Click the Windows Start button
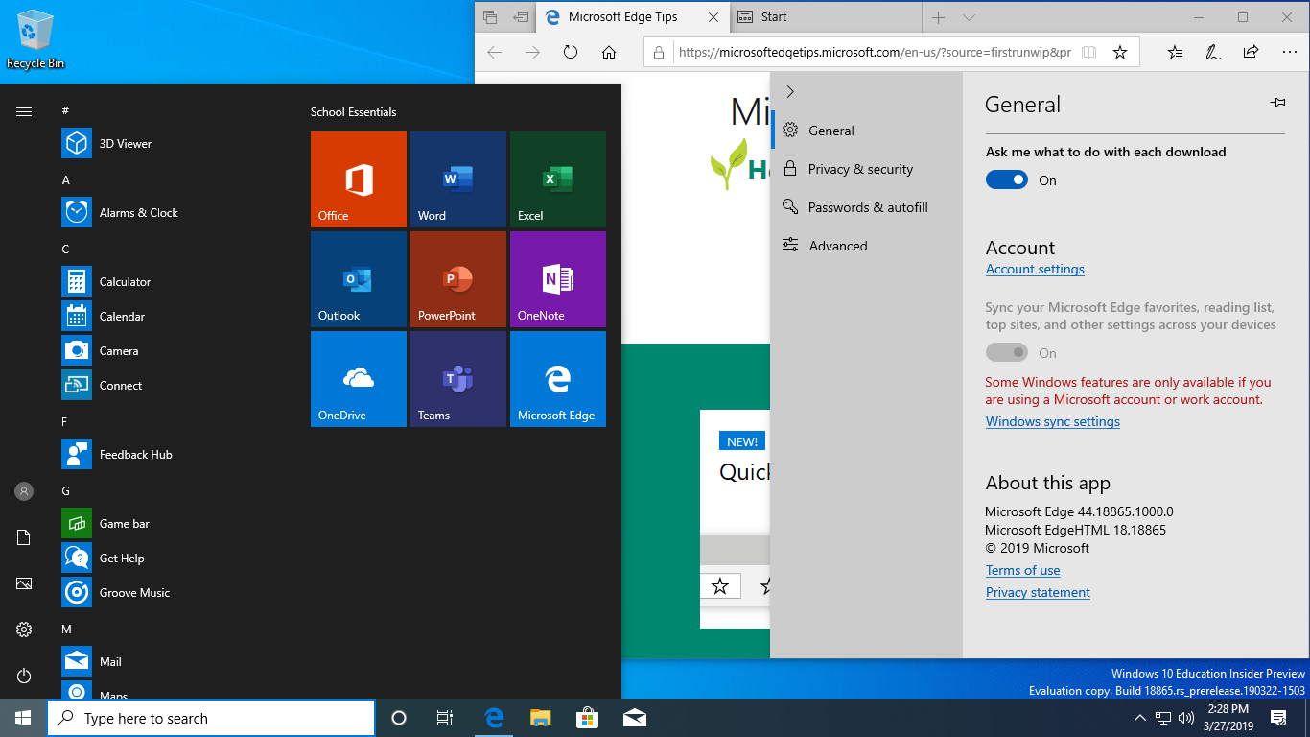 click(23, 718)
